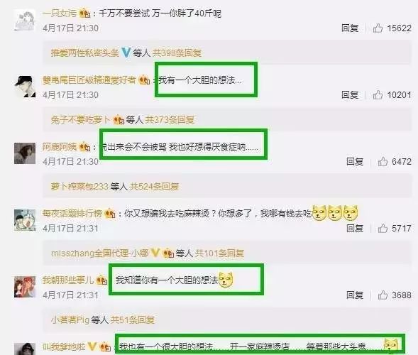418x355 pixels.
Task: Open the 共101条回复 replies list
Action: [219, 253]
